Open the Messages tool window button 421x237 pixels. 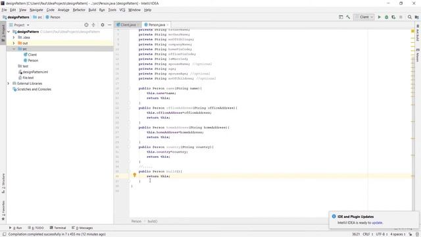click(x=82, y=228)
